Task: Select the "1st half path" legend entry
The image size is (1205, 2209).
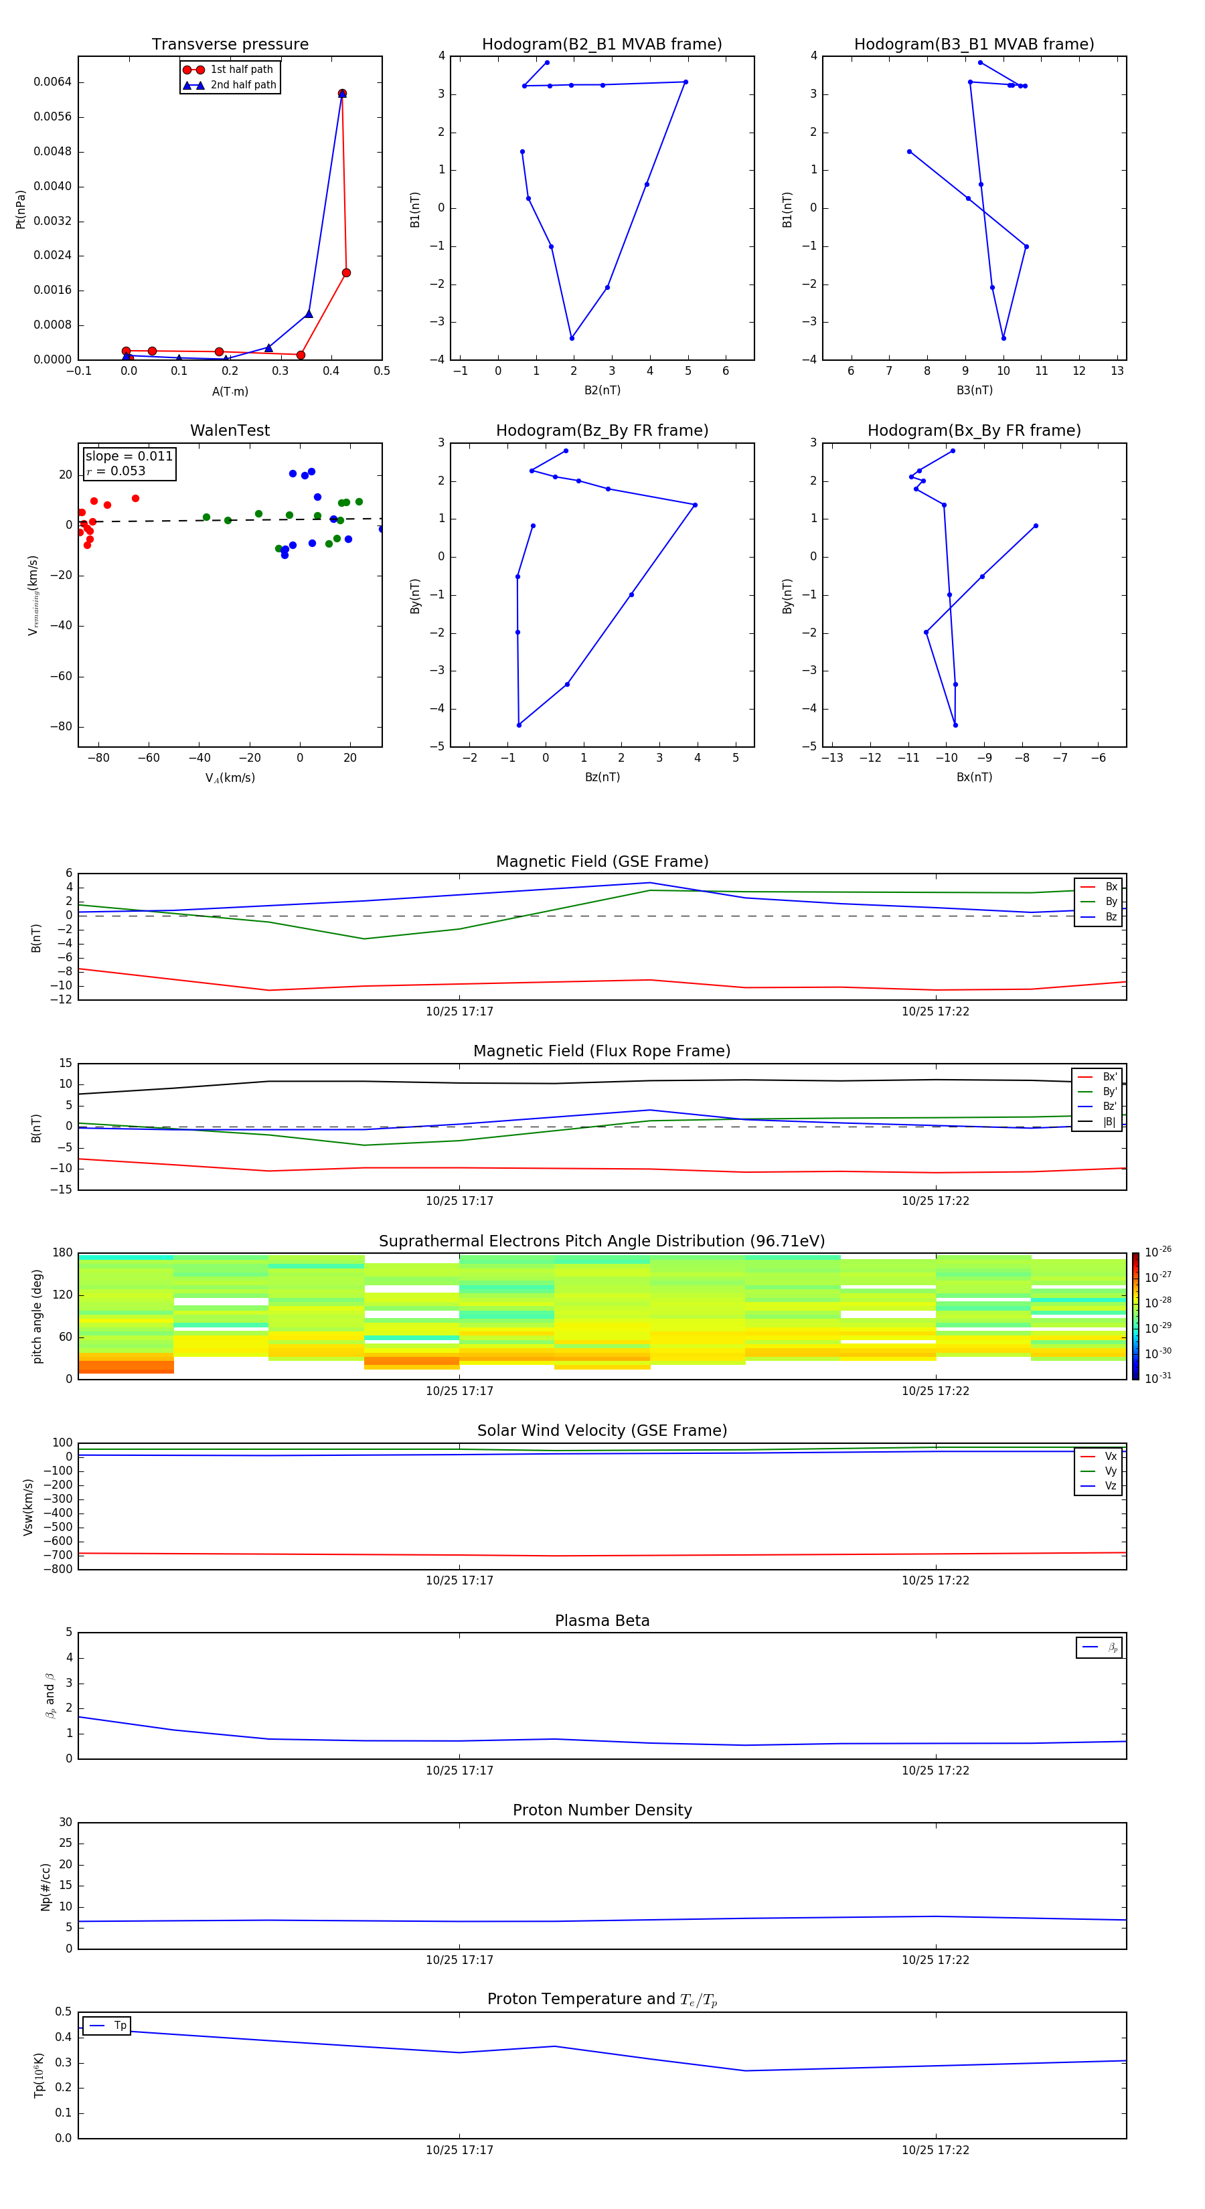Action: [x=229, y=70]
